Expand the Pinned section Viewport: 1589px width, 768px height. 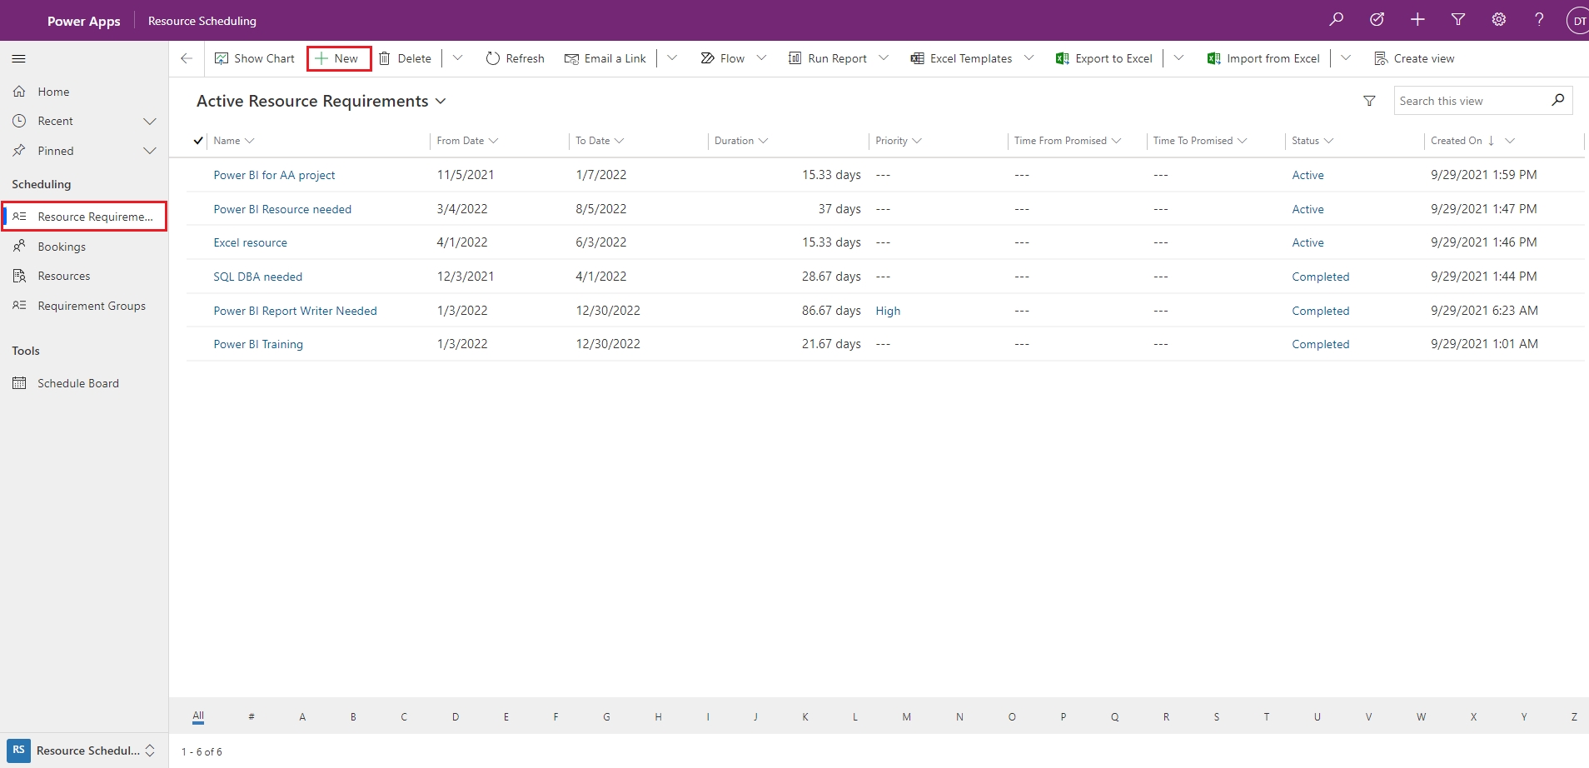(150, 151)
